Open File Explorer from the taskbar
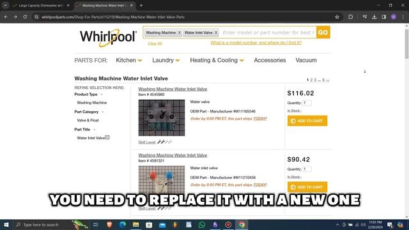 (136, 224)
